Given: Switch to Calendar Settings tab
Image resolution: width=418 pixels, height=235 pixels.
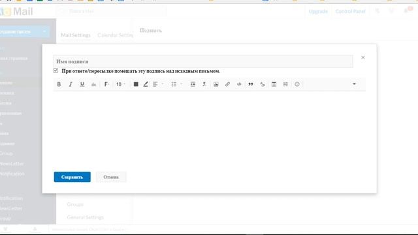Looking at the screenshot, I should pos(115,35).
